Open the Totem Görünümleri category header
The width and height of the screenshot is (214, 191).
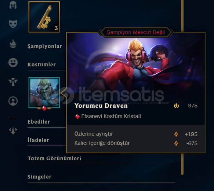pos(54,158)
